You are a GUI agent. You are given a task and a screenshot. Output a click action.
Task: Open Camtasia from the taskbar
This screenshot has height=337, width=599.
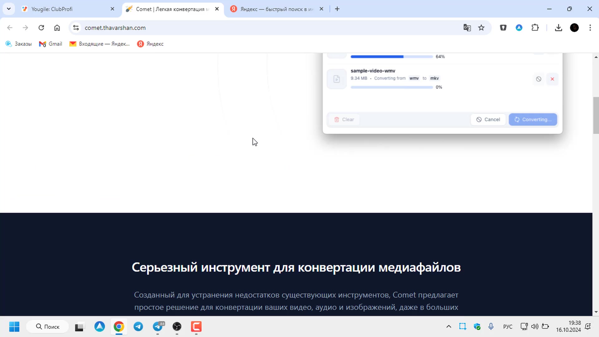pos(196,327)
